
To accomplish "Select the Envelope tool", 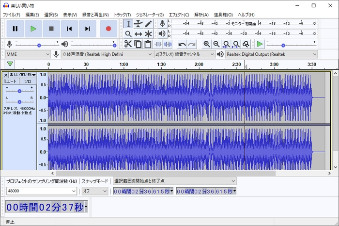I will pyautogui.click(x=139, y=24).
